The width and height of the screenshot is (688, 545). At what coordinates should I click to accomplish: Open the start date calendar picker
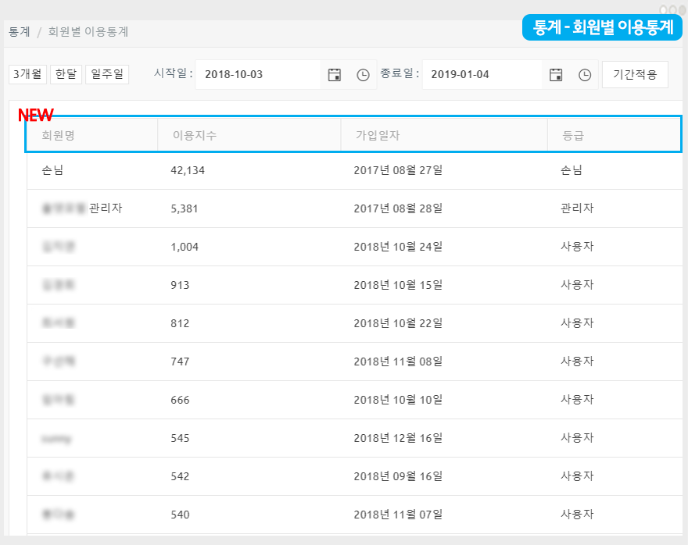tap(335, 75)
